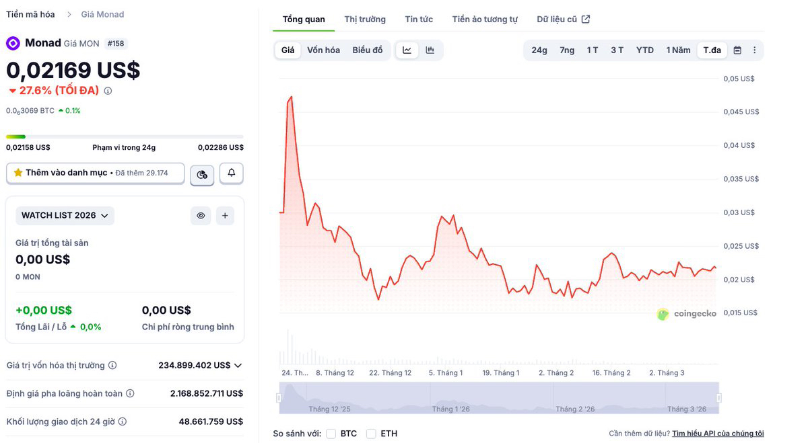This screenshot has height=443, width=808.
Task: Click the Tổng Lãi / Lỗ label
Action: (41, 327)
